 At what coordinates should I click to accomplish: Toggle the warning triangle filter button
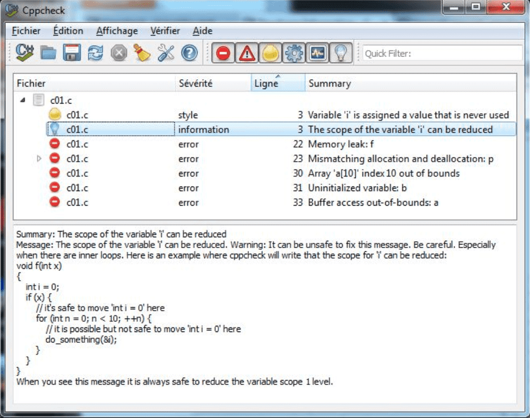click(x=247, y=53)
